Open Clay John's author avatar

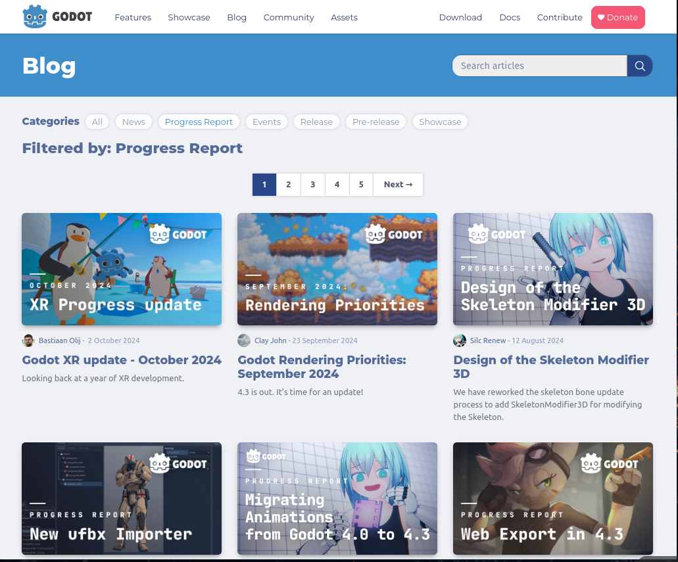tap(244, 340)
